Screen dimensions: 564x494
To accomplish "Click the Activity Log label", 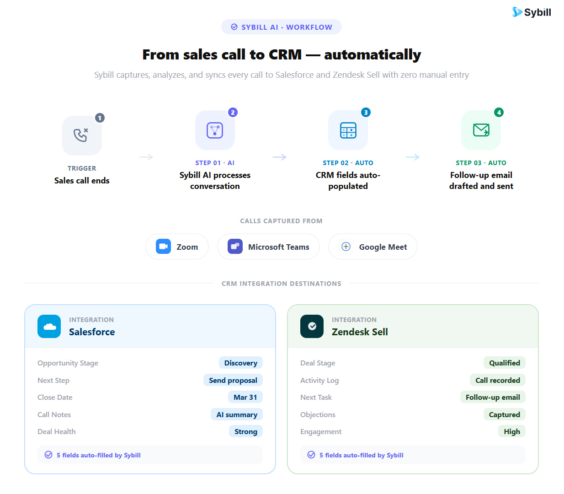I will [x=319, y=381].
